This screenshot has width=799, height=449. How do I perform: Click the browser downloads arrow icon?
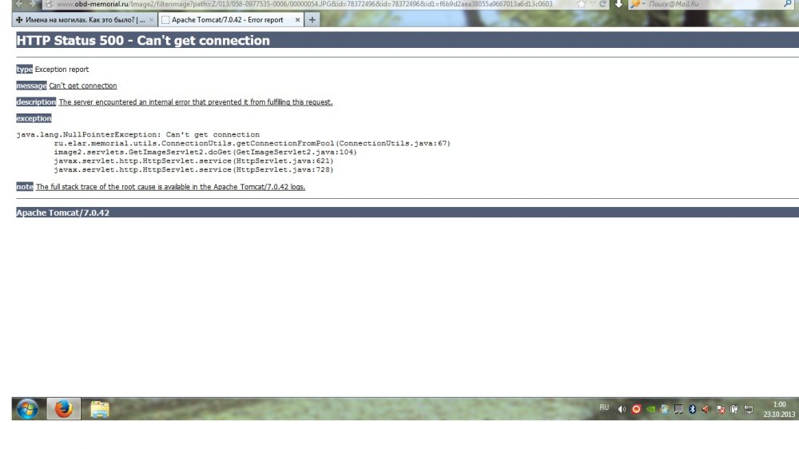tap(618, 4)
